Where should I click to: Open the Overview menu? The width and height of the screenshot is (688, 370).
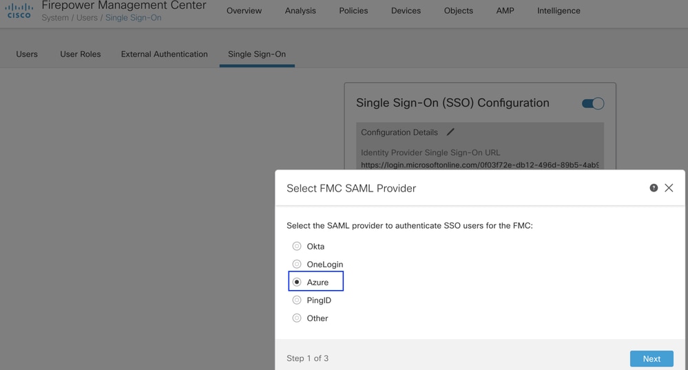point(244,10)
